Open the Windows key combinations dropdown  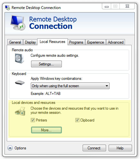[70, 86]
